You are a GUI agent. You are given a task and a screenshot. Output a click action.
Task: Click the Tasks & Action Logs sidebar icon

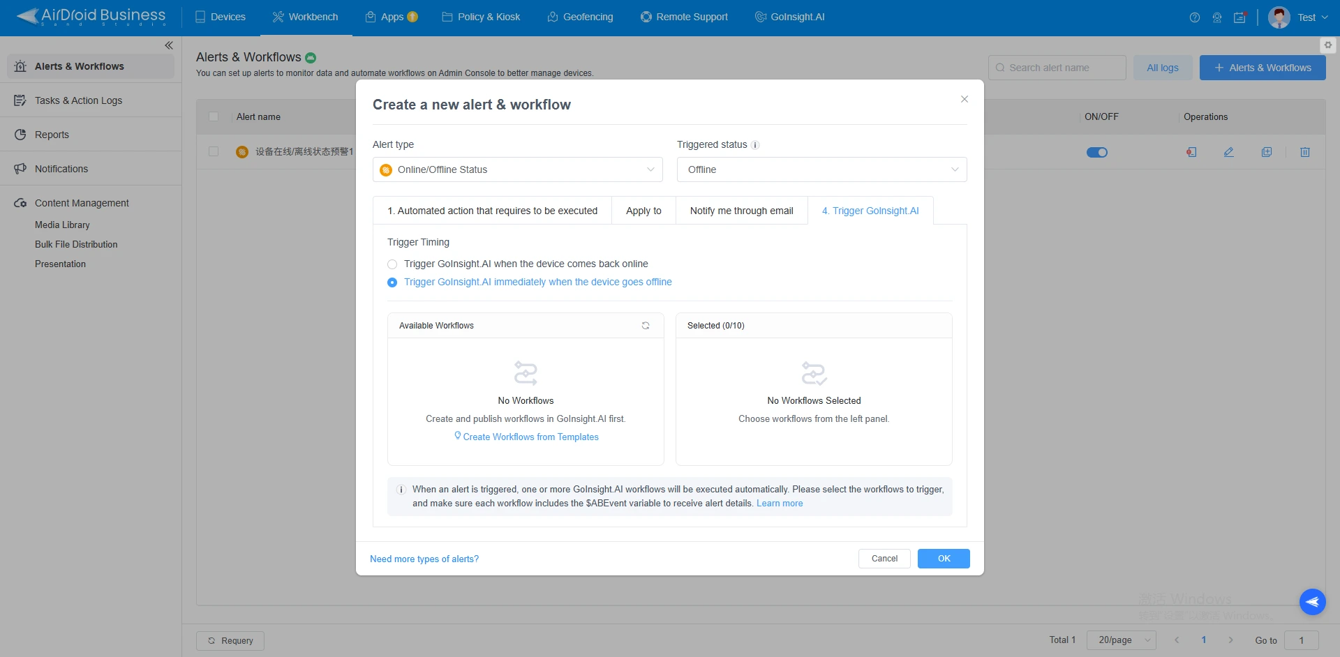click(20, 100)
